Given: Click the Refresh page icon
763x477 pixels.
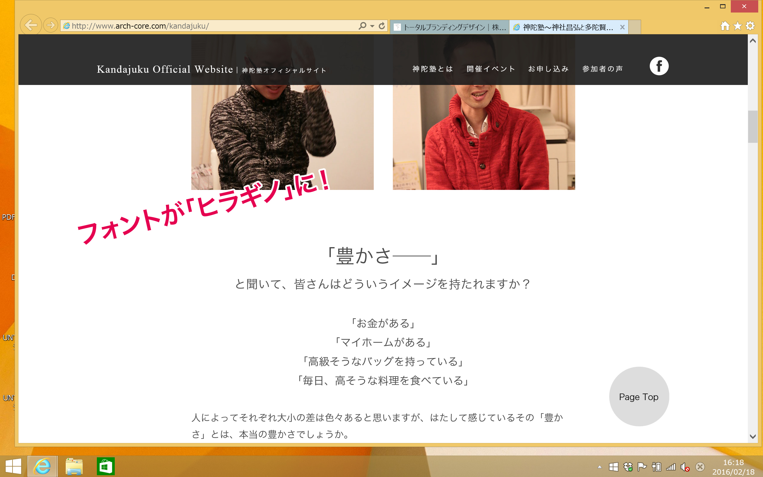Looking at the screenshot, I should pos(382,26).
